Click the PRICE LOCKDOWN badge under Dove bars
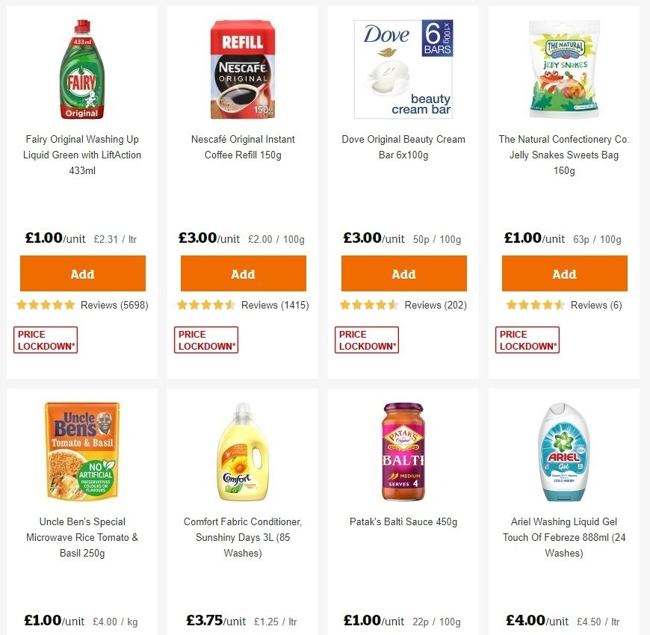The width and height of the screenshot is (650, 635). point(366,339)
